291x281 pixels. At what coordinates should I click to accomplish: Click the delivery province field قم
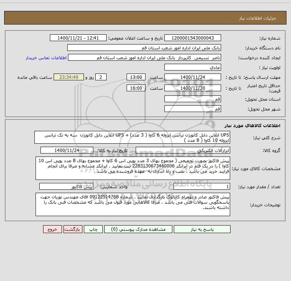click(193, 99)
